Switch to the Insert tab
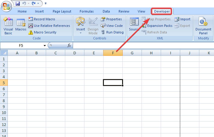This screenshot has height=137, width=214. [39, 11]
